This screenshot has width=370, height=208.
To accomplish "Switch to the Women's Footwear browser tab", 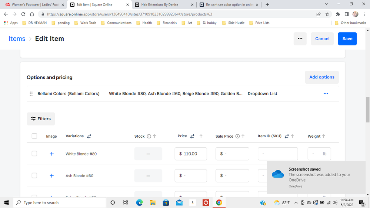I will [x=34, y=5].
